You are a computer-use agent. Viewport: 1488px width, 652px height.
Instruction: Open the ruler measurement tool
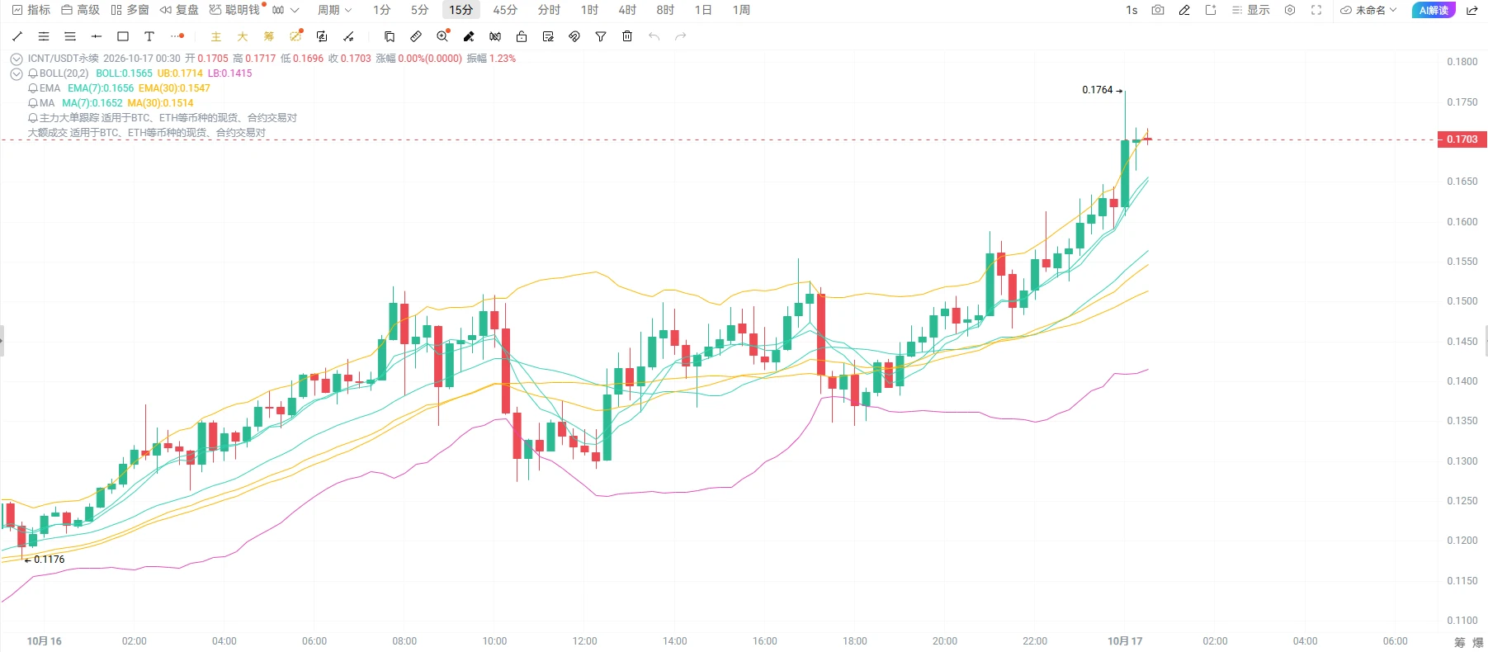pos(416,36)
